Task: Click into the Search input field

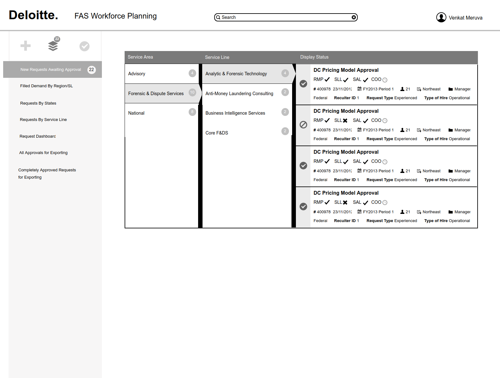Action: [286, 17]
